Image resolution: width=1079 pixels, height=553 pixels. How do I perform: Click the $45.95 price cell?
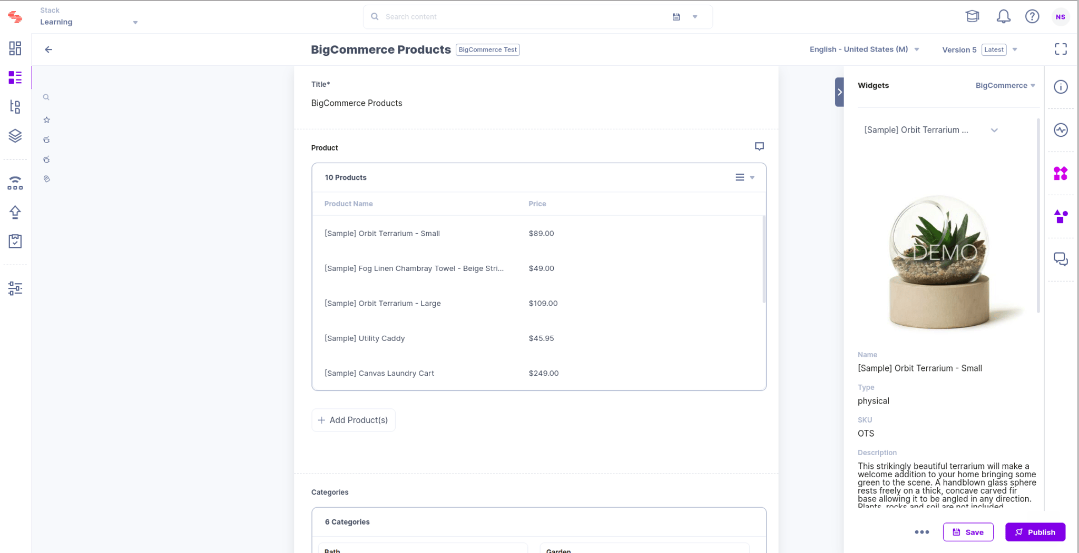[541, 338]
